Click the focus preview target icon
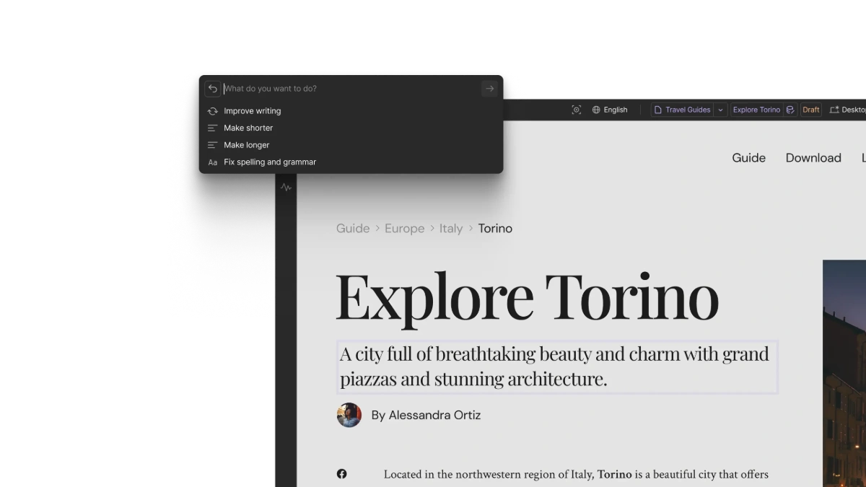Viewport: 866px width, 487px height. point(576,110)
